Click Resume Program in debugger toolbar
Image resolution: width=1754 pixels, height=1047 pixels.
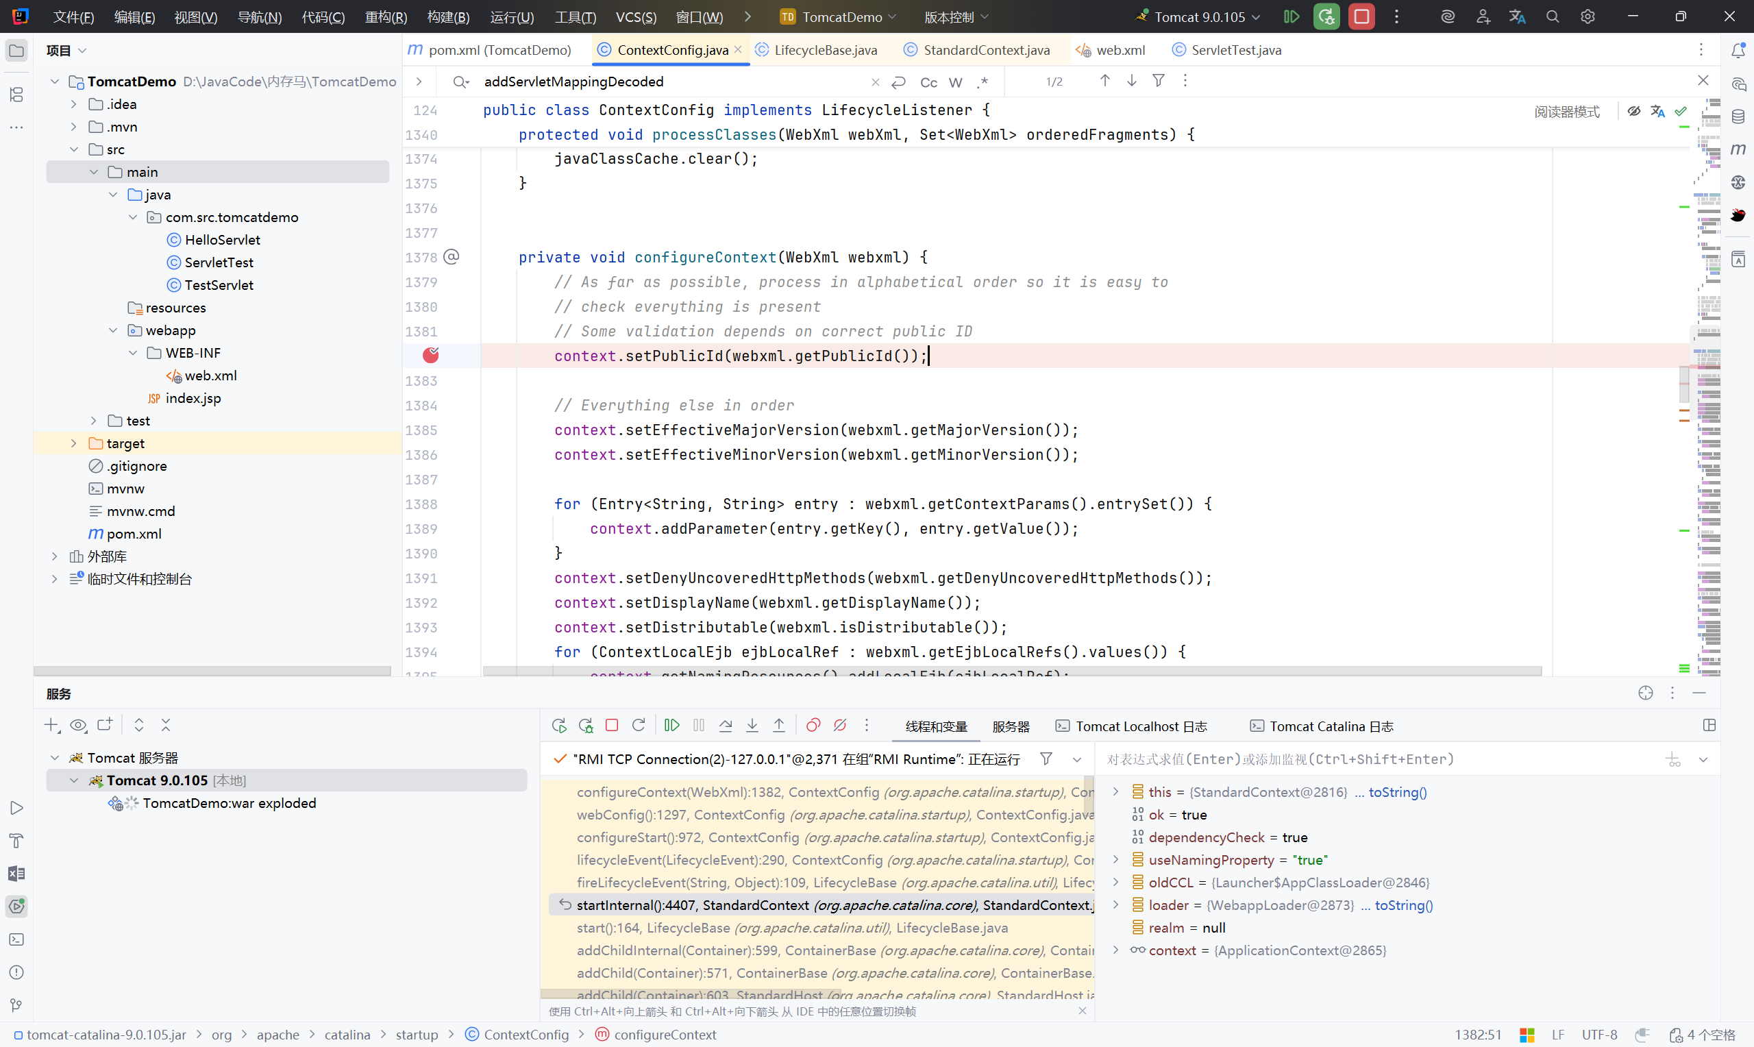tap(671, 725)
